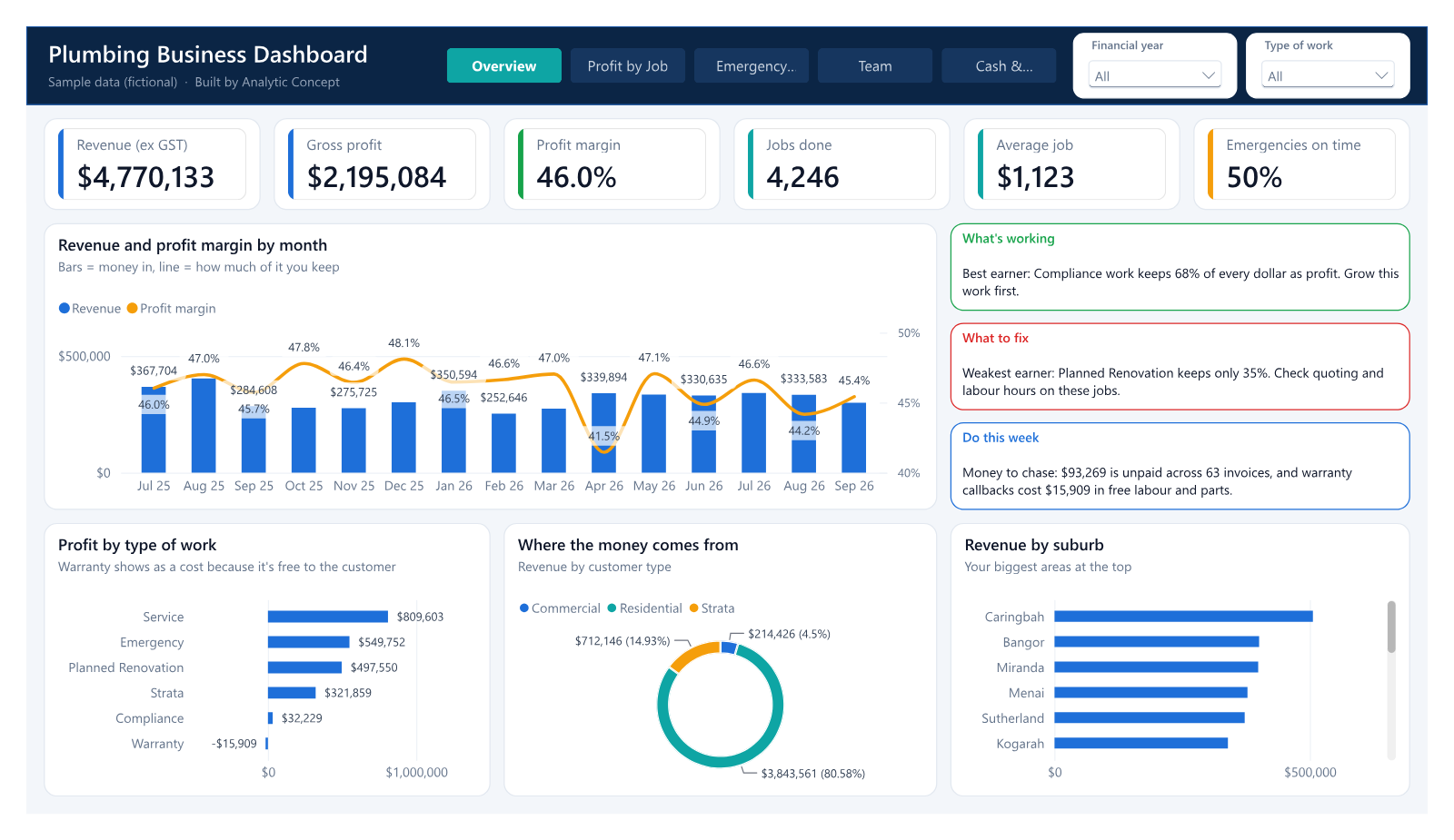Viewport: 1454px width, 840px height.
Task: Click the Strata legend dot
Action: pyautogui.click(x=694, y=608)
